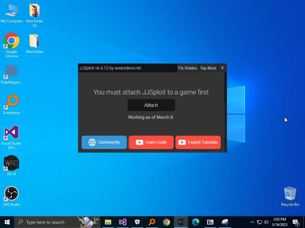
Task: Open the last pinned taskbar app icon
Action: 225,222
